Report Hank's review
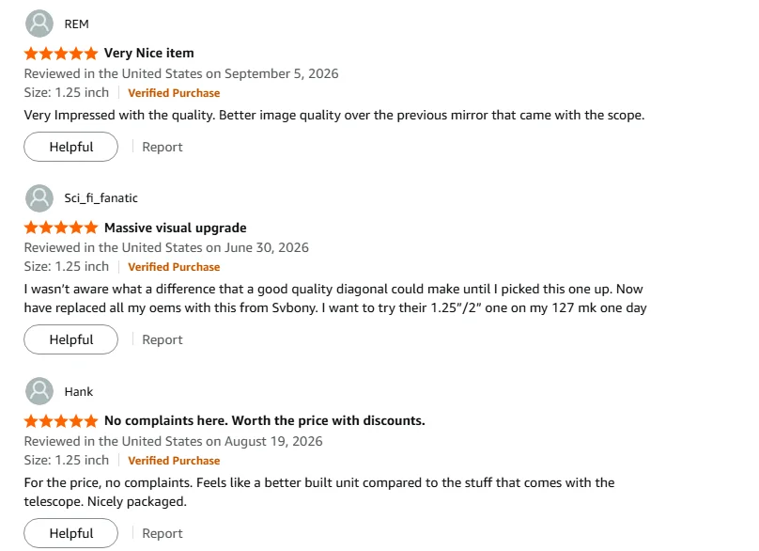 coord(163,533)
